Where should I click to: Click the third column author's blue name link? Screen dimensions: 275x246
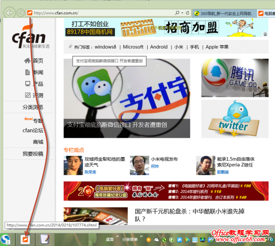(x=223, y=172)
